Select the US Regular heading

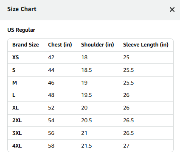click(x=21, y=30)
